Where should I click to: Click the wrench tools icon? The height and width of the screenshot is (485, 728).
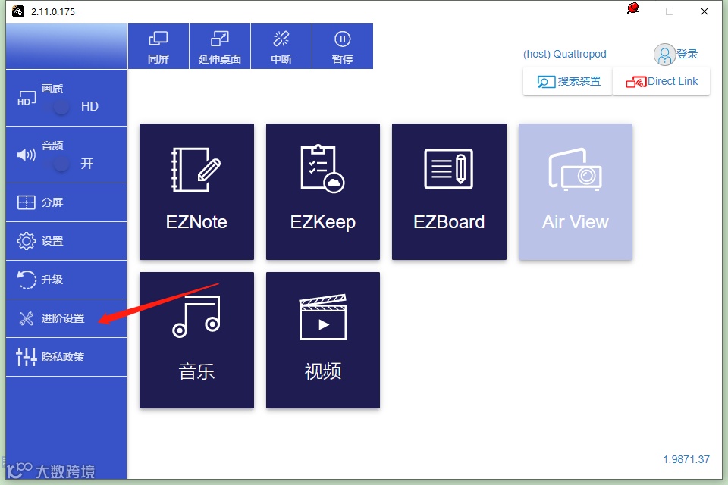[x=27, y=318]
